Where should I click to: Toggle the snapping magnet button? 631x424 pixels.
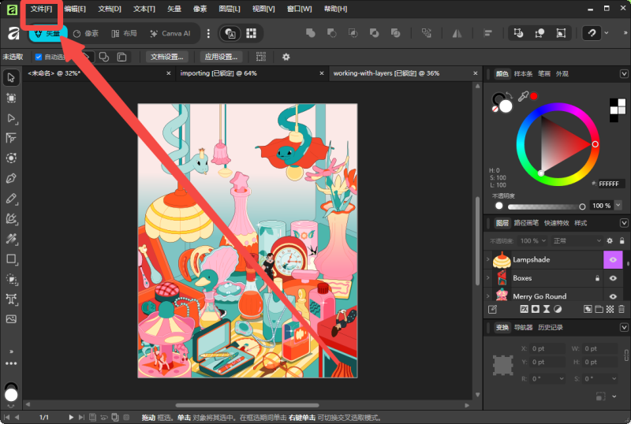tap(592, 33)
